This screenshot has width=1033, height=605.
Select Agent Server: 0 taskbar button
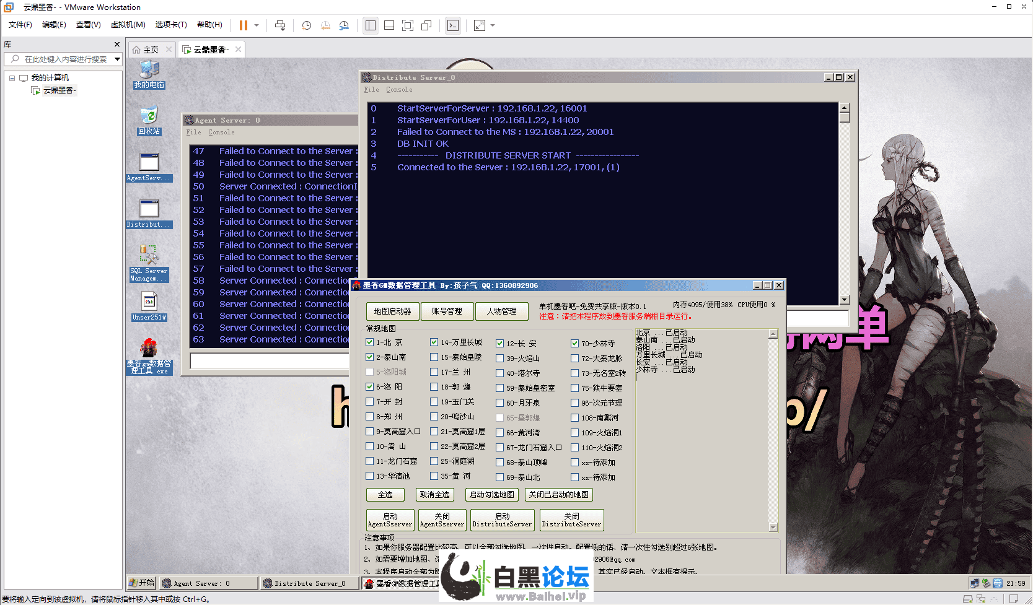[208, 583]
